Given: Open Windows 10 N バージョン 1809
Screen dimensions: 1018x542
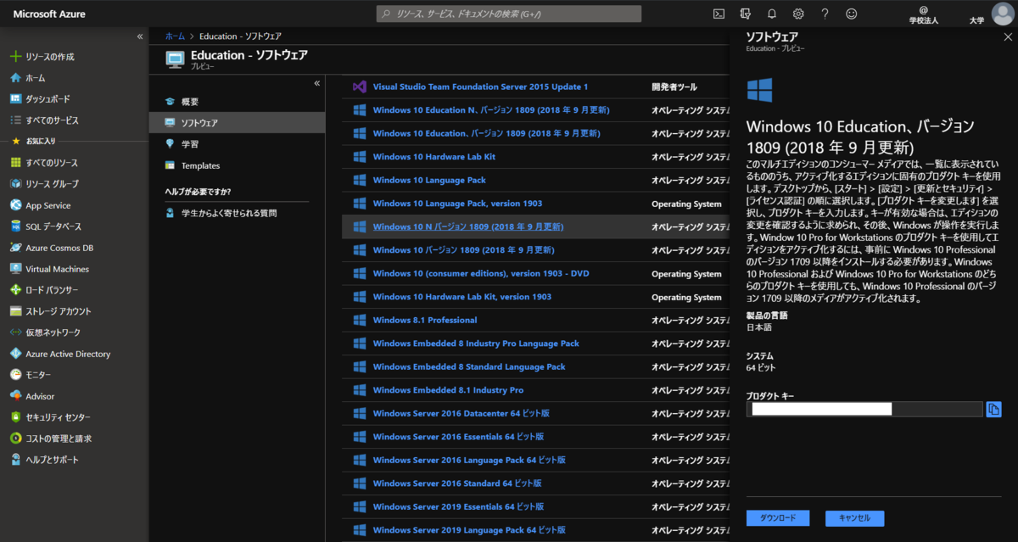Looking at the screenshot, I should click(x=468, y=226).
